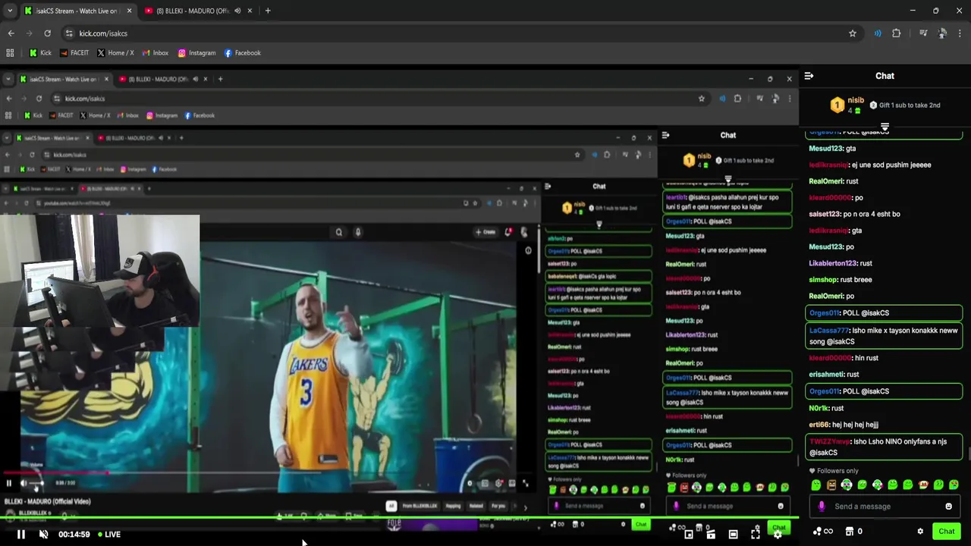Click username LaCassa777 in rightmost chat
Viewport: 971px width, 546px height.
[x=829, y=331]
